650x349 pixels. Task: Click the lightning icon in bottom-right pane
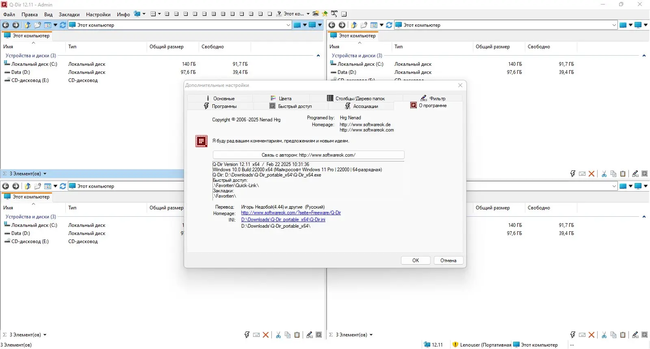tap(573, 335)
